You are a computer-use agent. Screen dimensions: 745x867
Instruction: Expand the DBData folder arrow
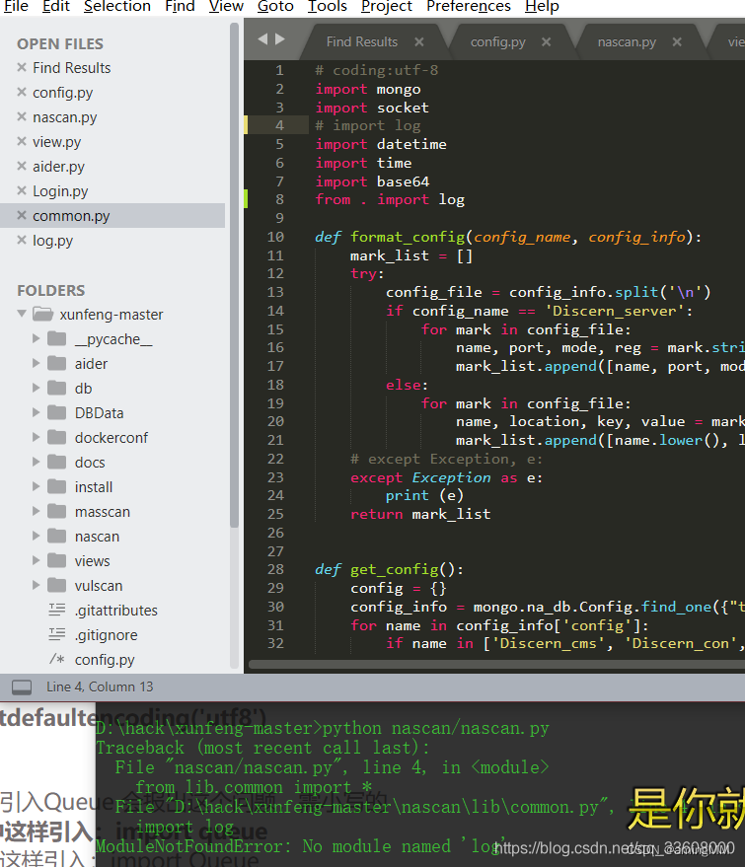[36, 412]
